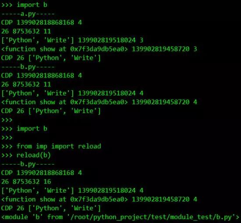Screen dimensions: 241x223
Task: Click the function show line ending in 3
Action: pyautogui.click(x=99, y=49)
